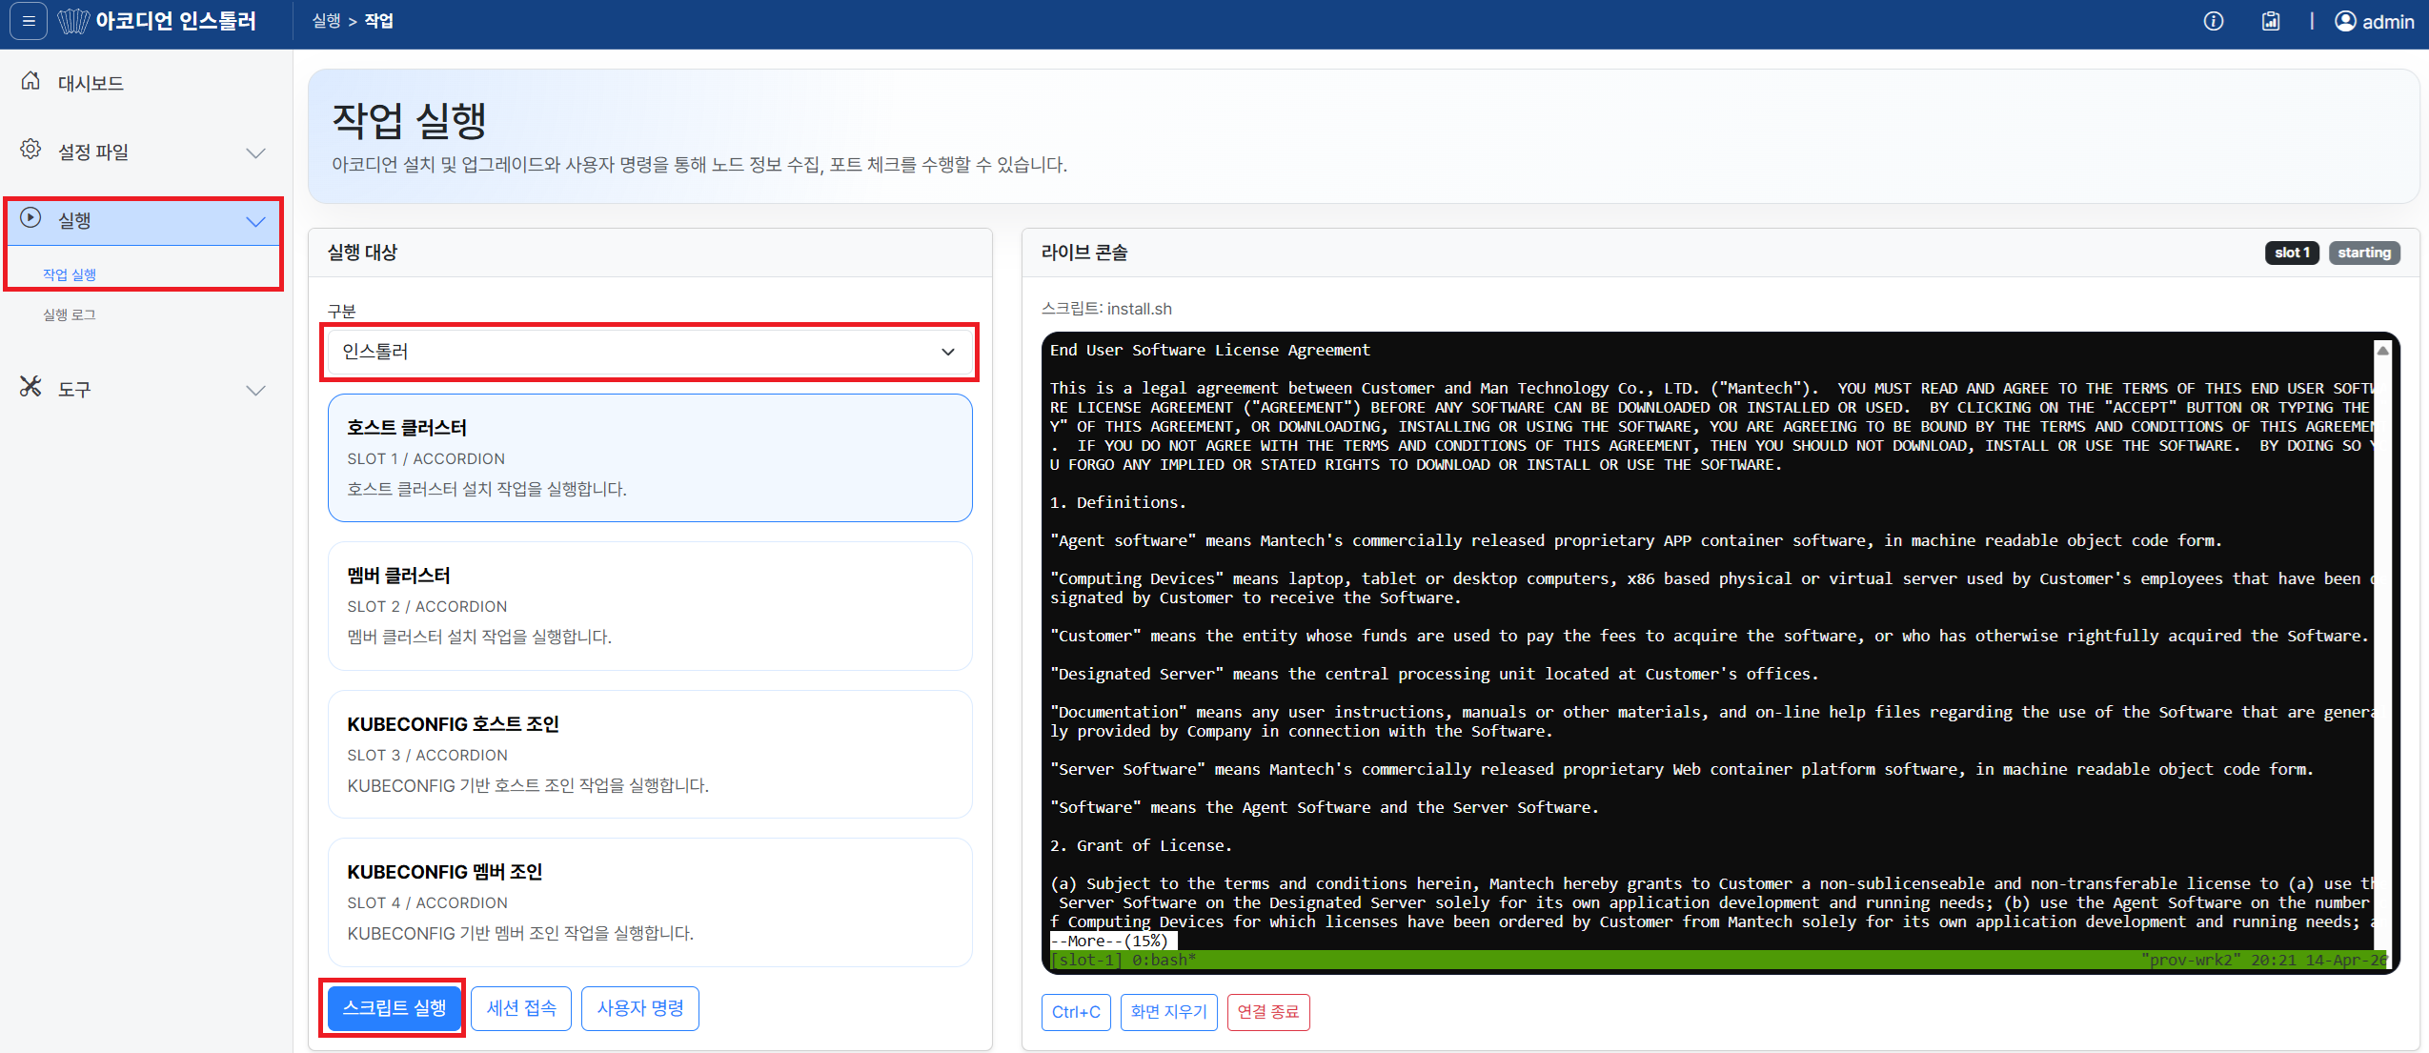
Task: Click the slot 1 badge
Action: [x=2292, y=253]
